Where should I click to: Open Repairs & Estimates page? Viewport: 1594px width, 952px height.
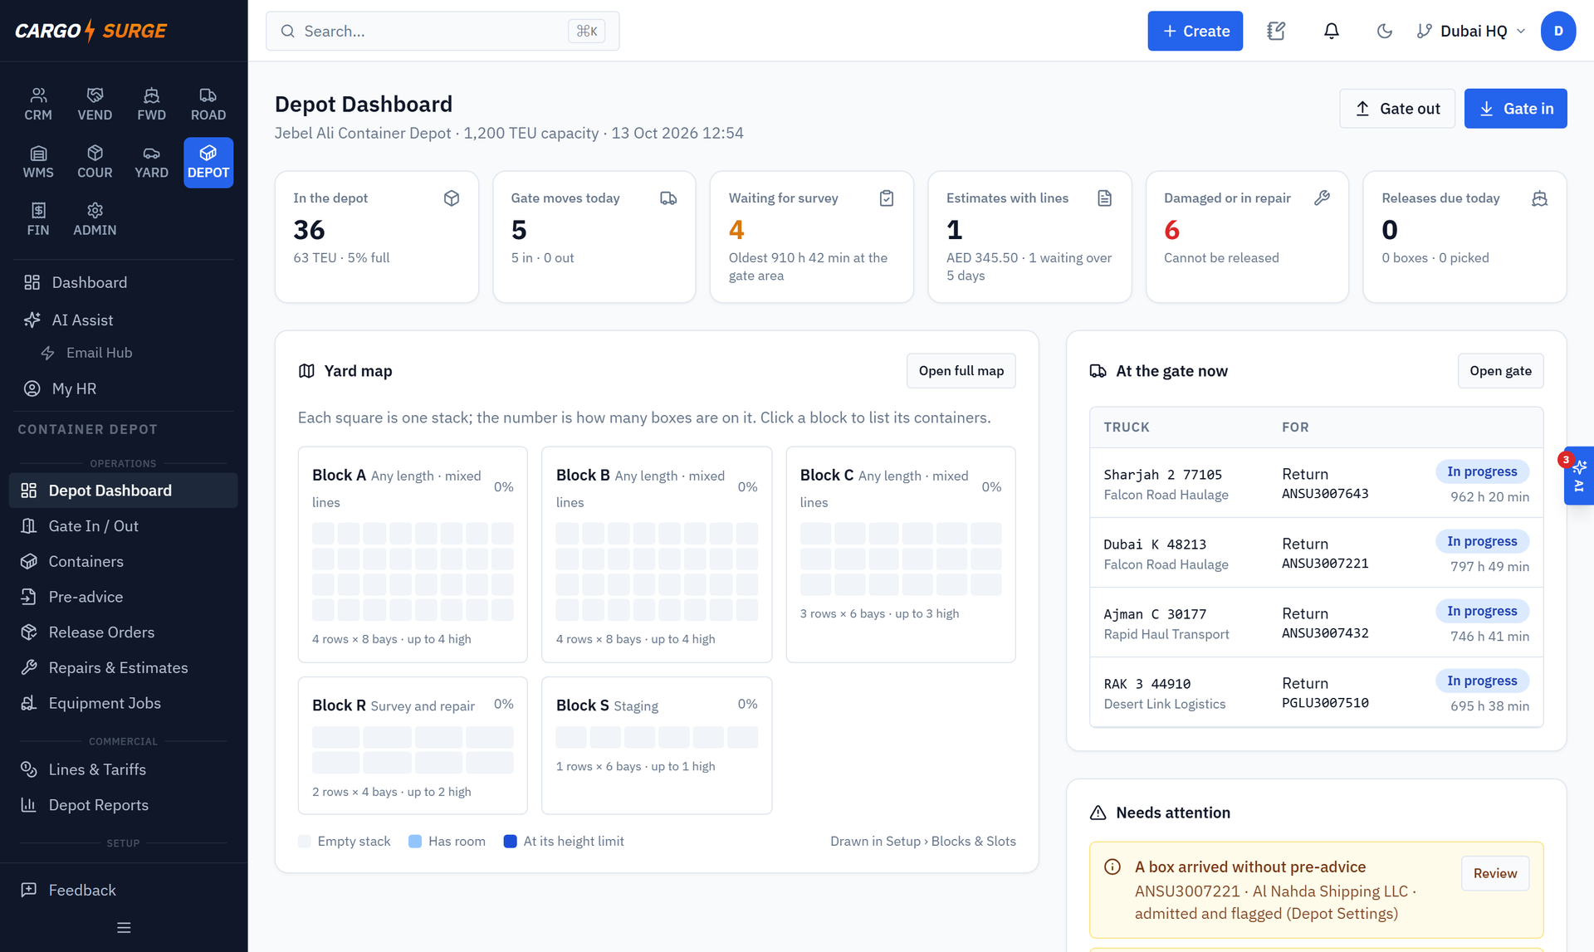tap(124, 667)
